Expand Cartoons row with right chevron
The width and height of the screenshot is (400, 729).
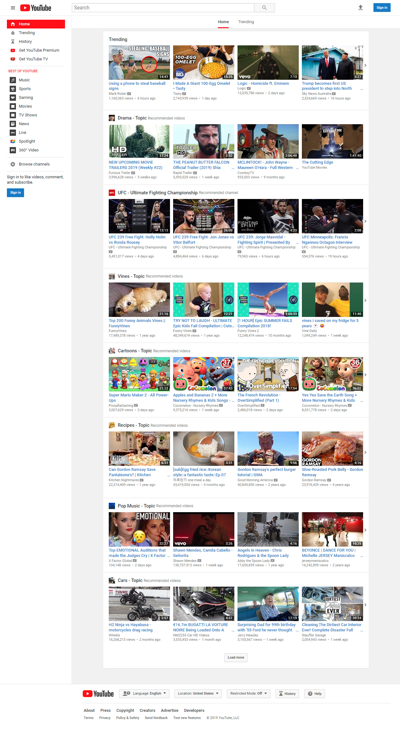(x=365, y=375)
